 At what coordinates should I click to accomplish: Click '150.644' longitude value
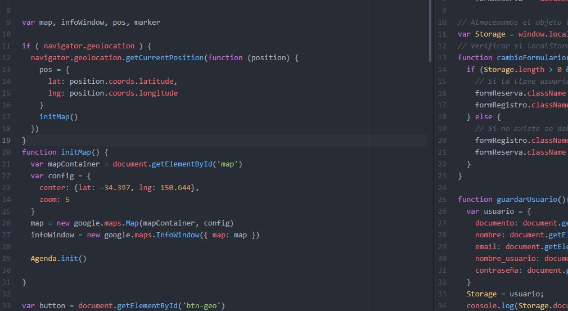(x=175, y=188)
